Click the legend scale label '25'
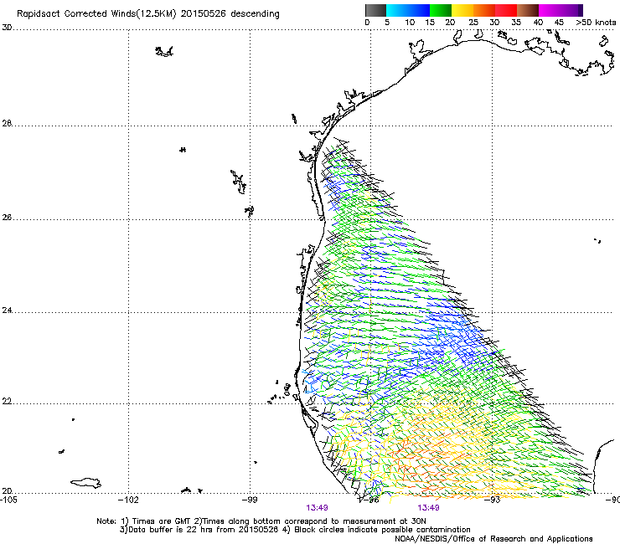Image resolution: width=620 pixels, height=544 pixels. [473, 23]
